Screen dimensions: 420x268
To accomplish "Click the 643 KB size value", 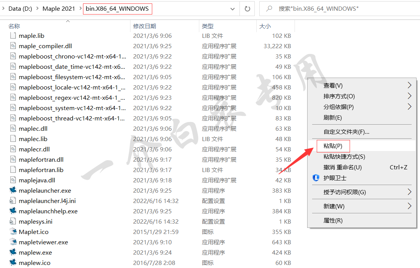I will pyautogui.click(x=282, y=242).
